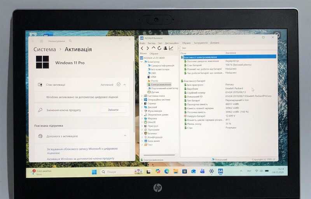Click the taskbar Пошук search box
311x199 pixels.
[x=122, y=172]
